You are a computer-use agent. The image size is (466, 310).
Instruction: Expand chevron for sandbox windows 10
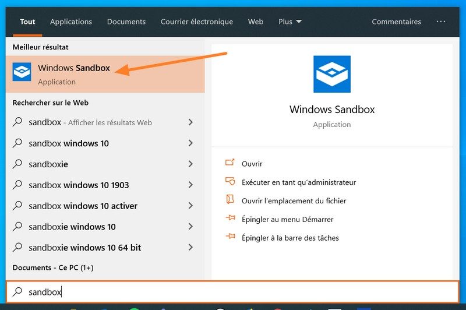[x=190, y=143]
